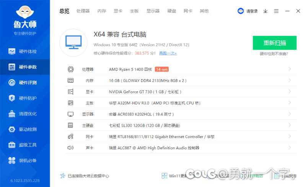The image size is (306, 187).
Task: Switch to the 处理器 tab
Action: tap(83, 11)
